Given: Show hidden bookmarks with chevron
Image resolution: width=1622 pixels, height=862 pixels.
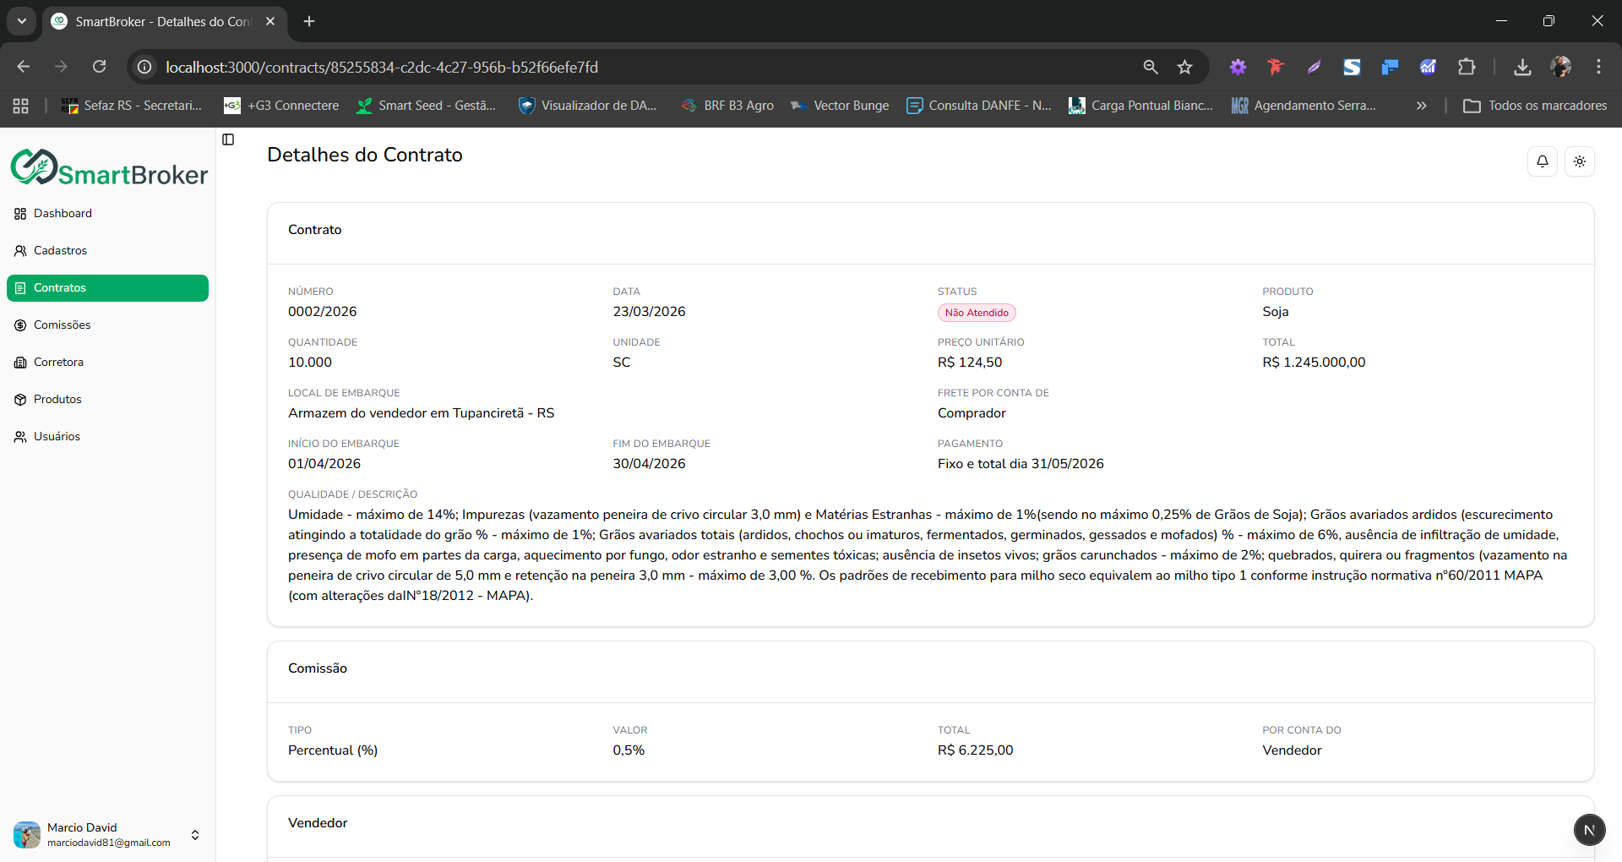Looking at the screenshot, I should 1421,106.
